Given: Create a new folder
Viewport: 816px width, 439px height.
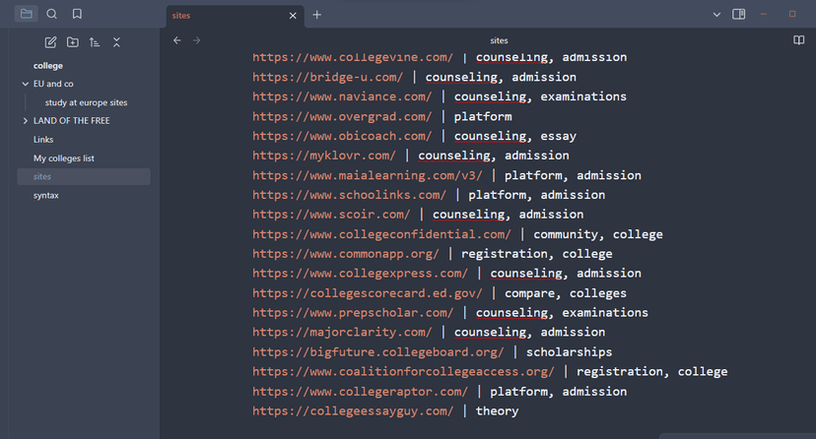Looking at the screenshot, I should 73,42.
